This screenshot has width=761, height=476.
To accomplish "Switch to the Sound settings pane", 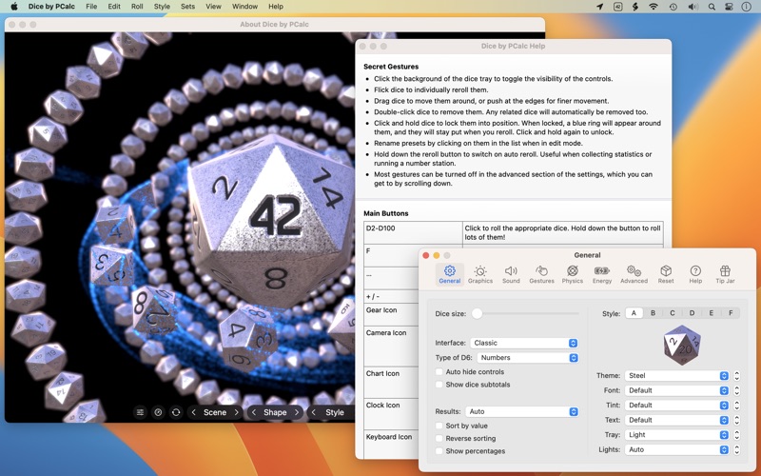I will (511, 274).
